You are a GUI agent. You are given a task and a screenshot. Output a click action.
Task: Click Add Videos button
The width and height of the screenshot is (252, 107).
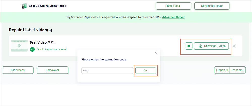18,70
